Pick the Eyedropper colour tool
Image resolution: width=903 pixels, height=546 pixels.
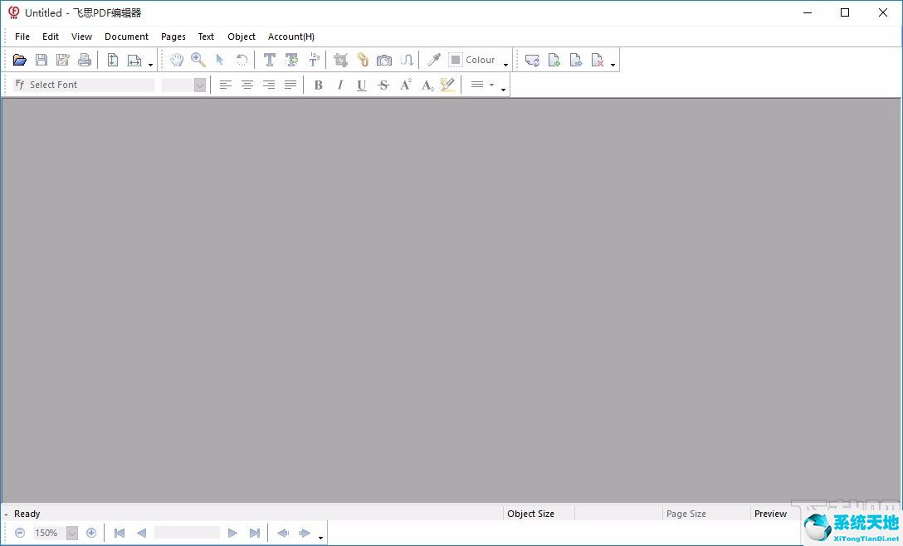(433, 60)
